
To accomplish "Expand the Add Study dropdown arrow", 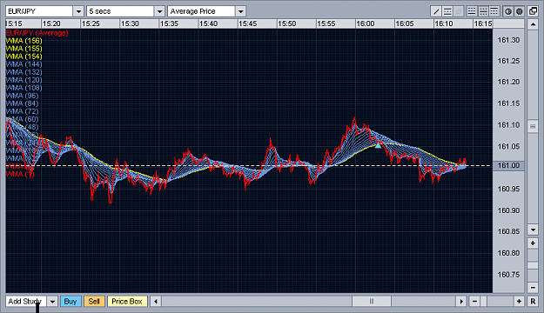I will click(x=52, y=301).
